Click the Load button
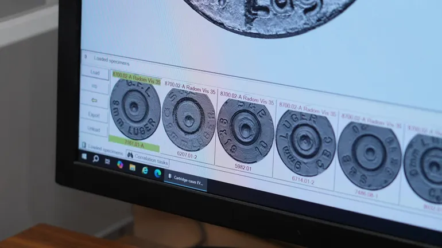The image size is (442, 248). coord(95,73)
